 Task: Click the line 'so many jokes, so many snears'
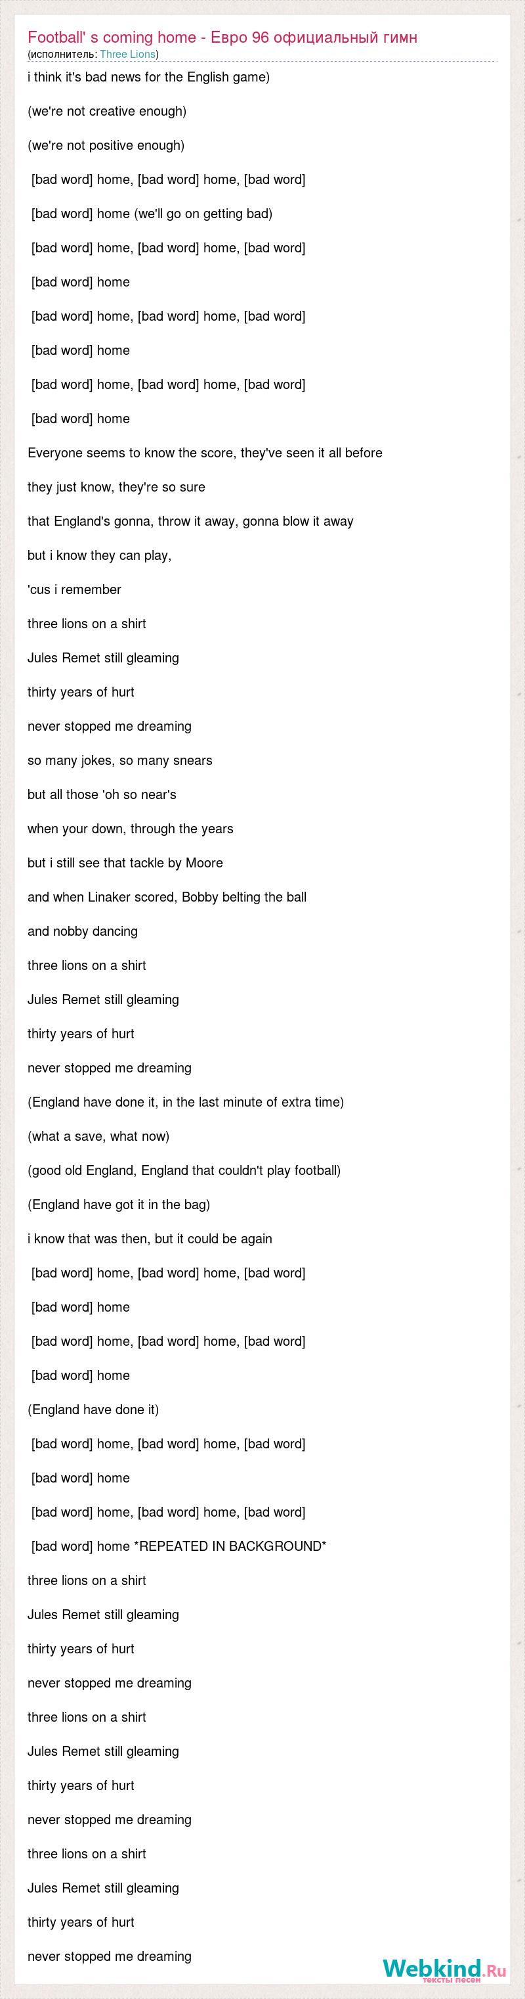pos(120,760)
